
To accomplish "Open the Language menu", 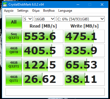I will tap(65, 11).
